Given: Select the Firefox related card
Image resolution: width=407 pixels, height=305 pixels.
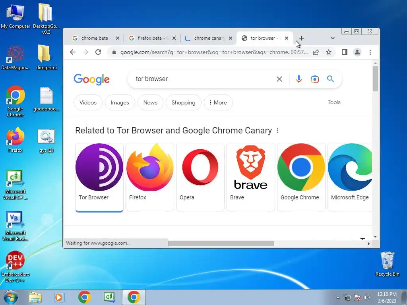Looking at the screenshot, I should point(150,177).
